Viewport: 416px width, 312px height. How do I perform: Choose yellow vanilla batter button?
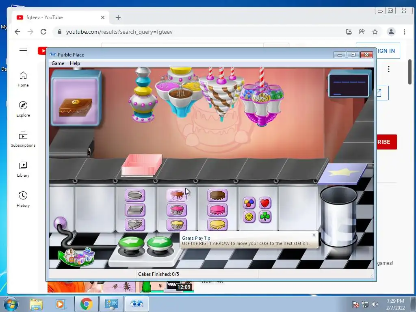coord(177,224)
